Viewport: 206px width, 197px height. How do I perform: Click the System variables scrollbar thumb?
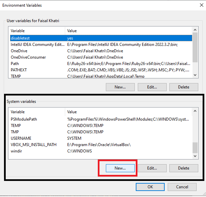pyautogui.click(x=195, y=148)
